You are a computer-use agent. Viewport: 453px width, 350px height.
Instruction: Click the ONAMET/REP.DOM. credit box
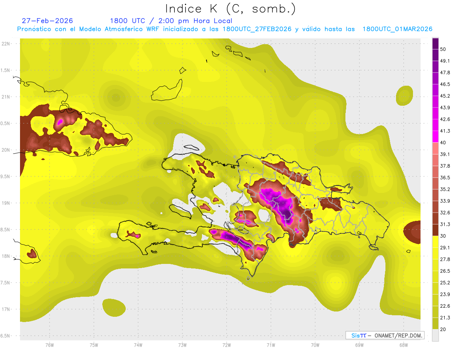click(385, 335)
